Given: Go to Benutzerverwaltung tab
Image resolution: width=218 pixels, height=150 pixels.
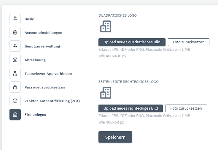Looking at the screenshot, I should tap(42, 46).
